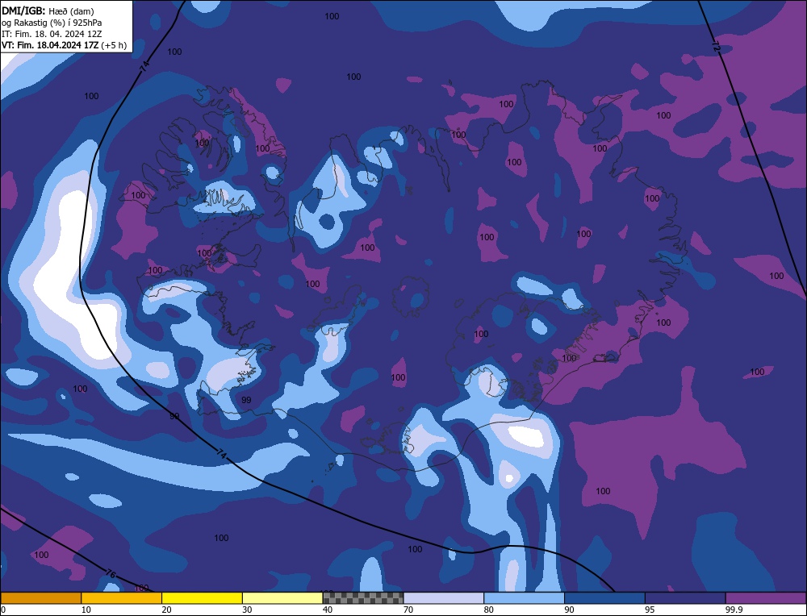Viewport: 807px width, 616px height.
Task: Click the "72" height contour label
Action: point(716,46)
